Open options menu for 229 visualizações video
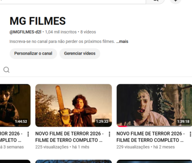192x163 pixels. [x=190, y=134]
